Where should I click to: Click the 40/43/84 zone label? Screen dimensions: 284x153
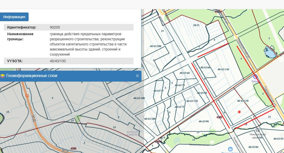coord(253,147)
